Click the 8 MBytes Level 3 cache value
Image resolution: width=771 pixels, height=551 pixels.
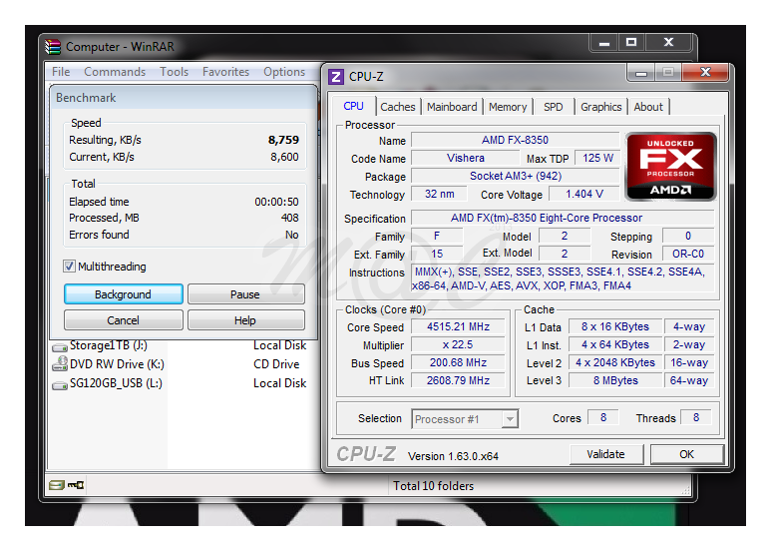pos(615,380)
